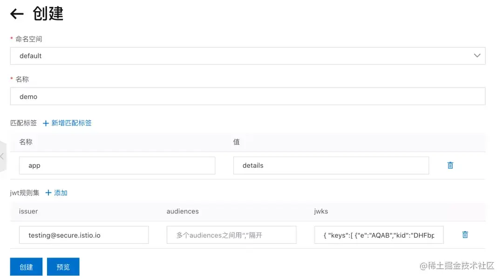
Task: Expand namespace list via chevron arrow
Action: coord(477,55)
